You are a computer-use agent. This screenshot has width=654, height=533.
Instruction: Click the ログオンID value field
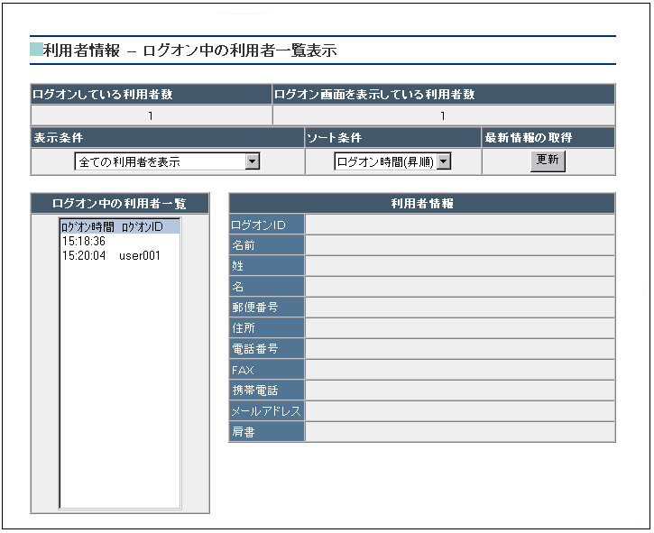click(x=459, y=225)
